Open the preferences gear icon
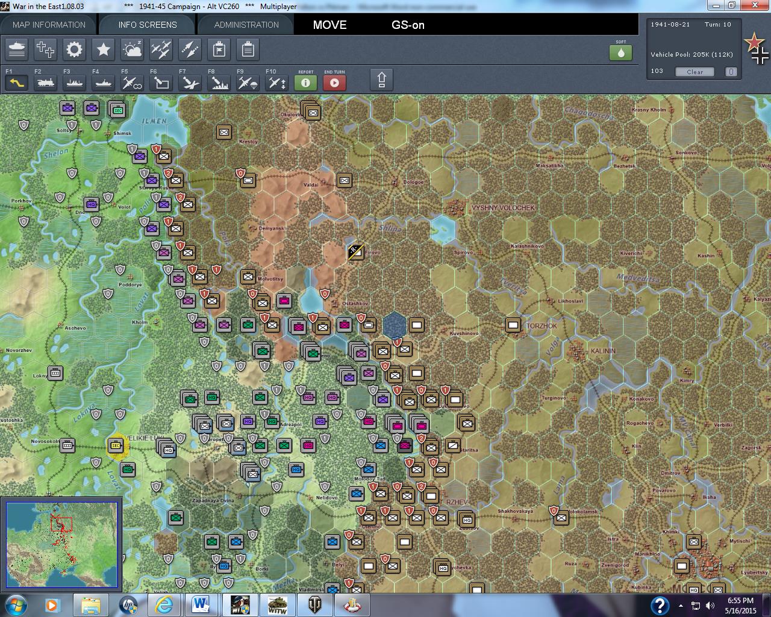 (x=74, y=50)
